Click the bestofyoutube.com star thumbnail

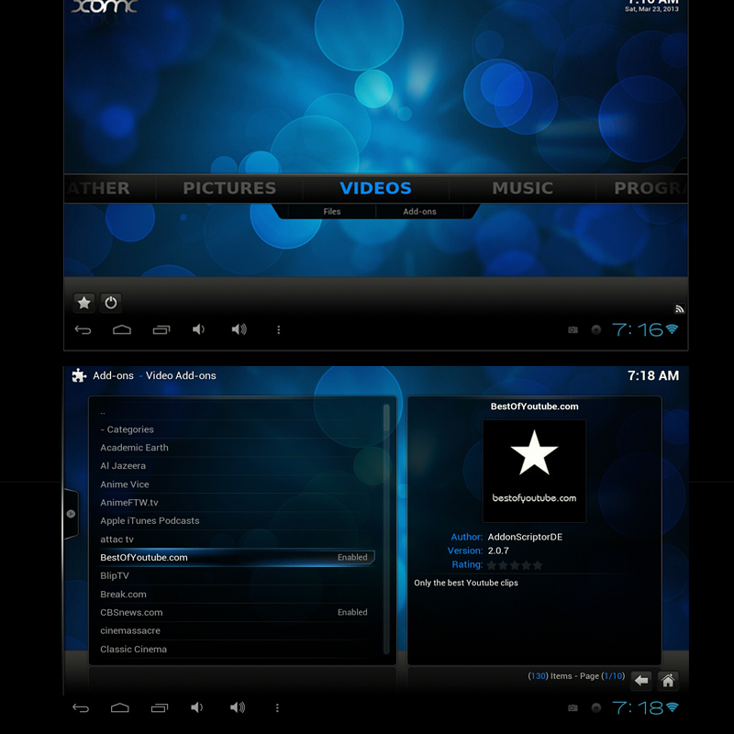pos(534,471)
